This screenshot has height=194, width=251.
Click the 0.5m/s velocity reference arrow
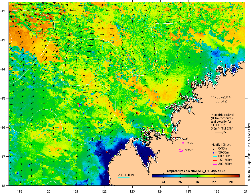point(220,132)
